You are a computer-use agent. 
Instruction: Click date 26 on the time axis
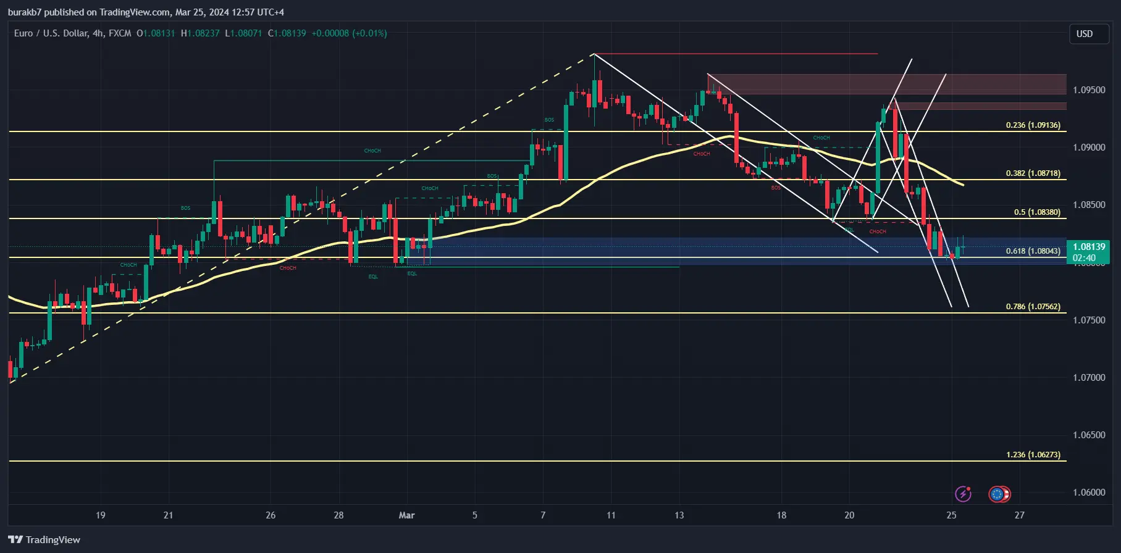[x=271, y=515]
